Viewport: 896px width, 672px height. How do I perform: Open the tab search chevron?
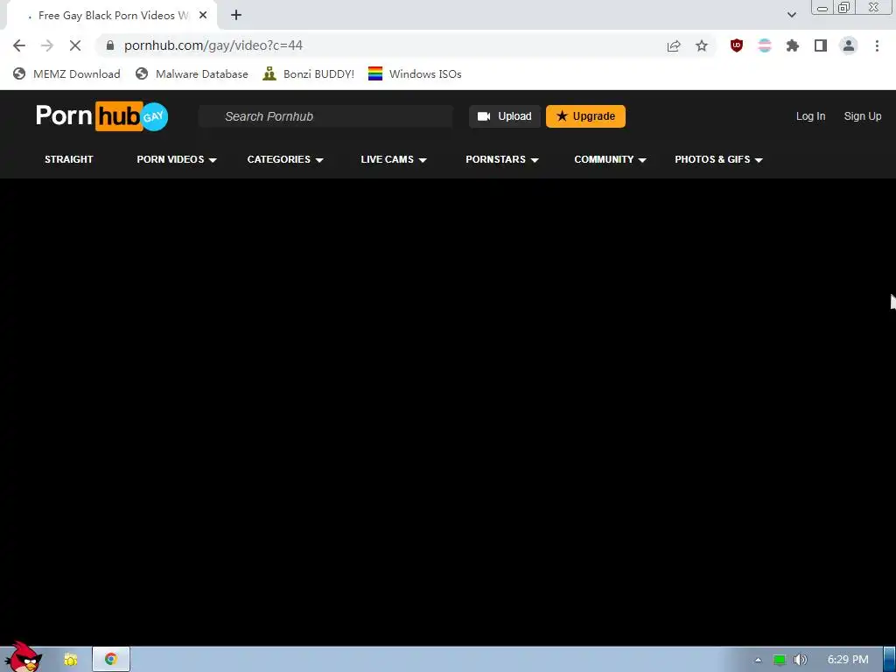point(791,15)
